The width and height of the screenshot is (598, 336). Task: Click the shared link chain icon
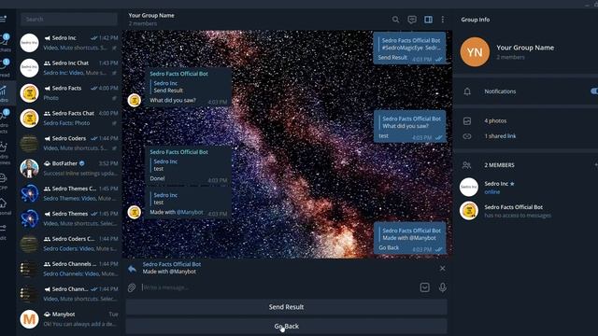467,136
